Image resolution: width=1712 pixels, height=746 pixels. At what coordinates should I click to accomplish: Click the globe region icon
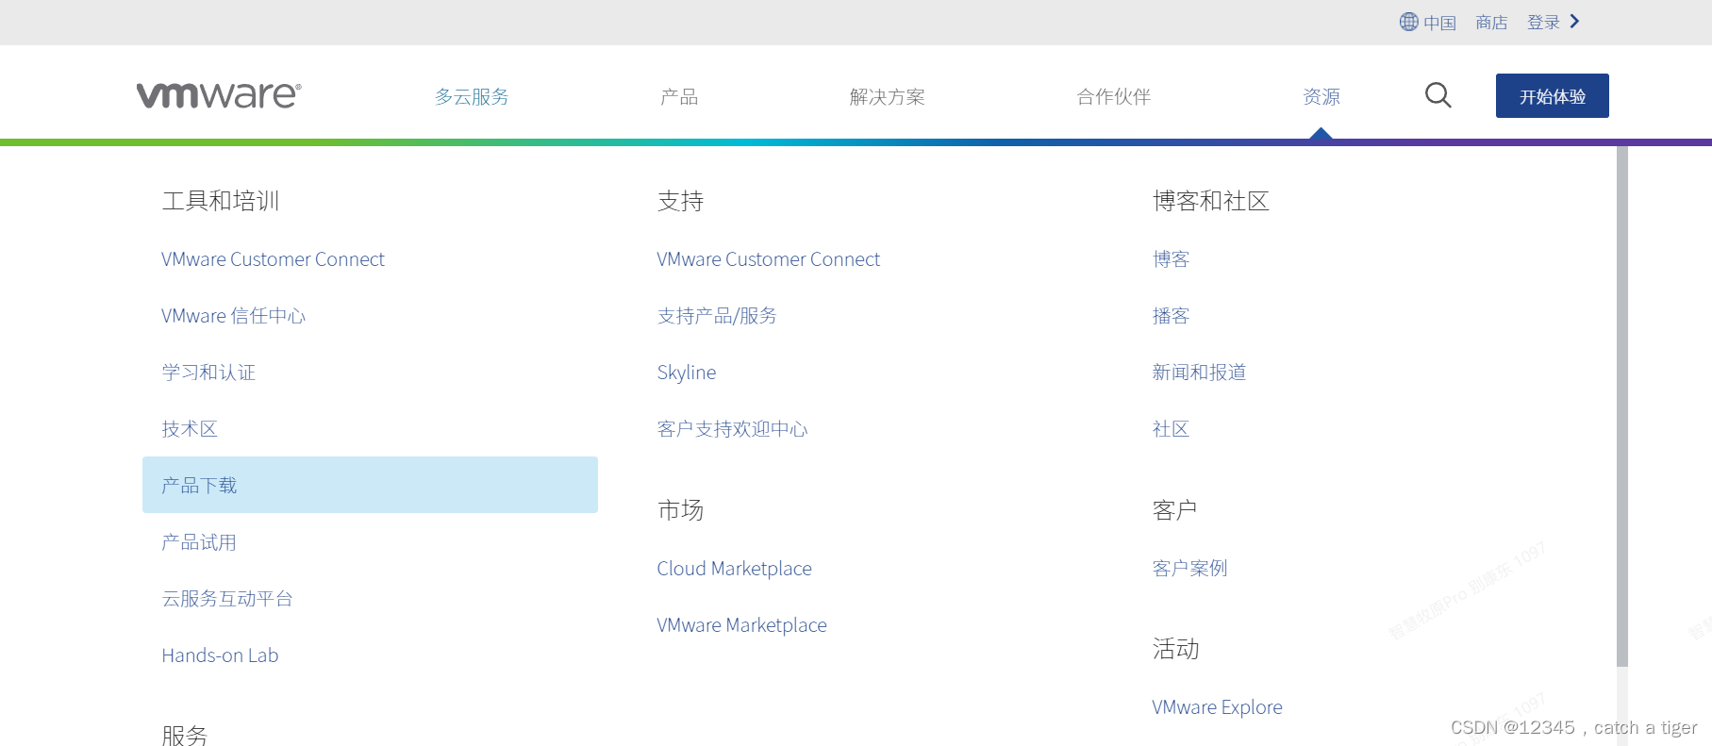[x=1408, y=22]
